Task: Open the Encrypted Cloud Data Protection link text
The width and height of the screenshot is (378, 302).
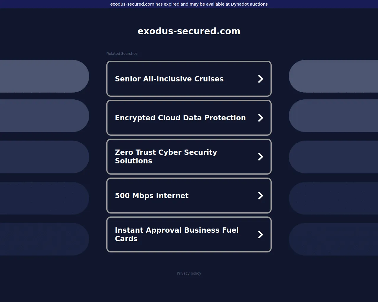Action: 180,118
